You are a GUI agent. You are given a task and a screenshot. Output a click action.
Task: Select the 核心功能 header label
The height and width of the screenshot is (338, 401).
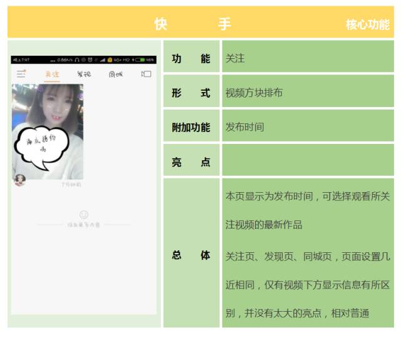[x=368, y=24]
